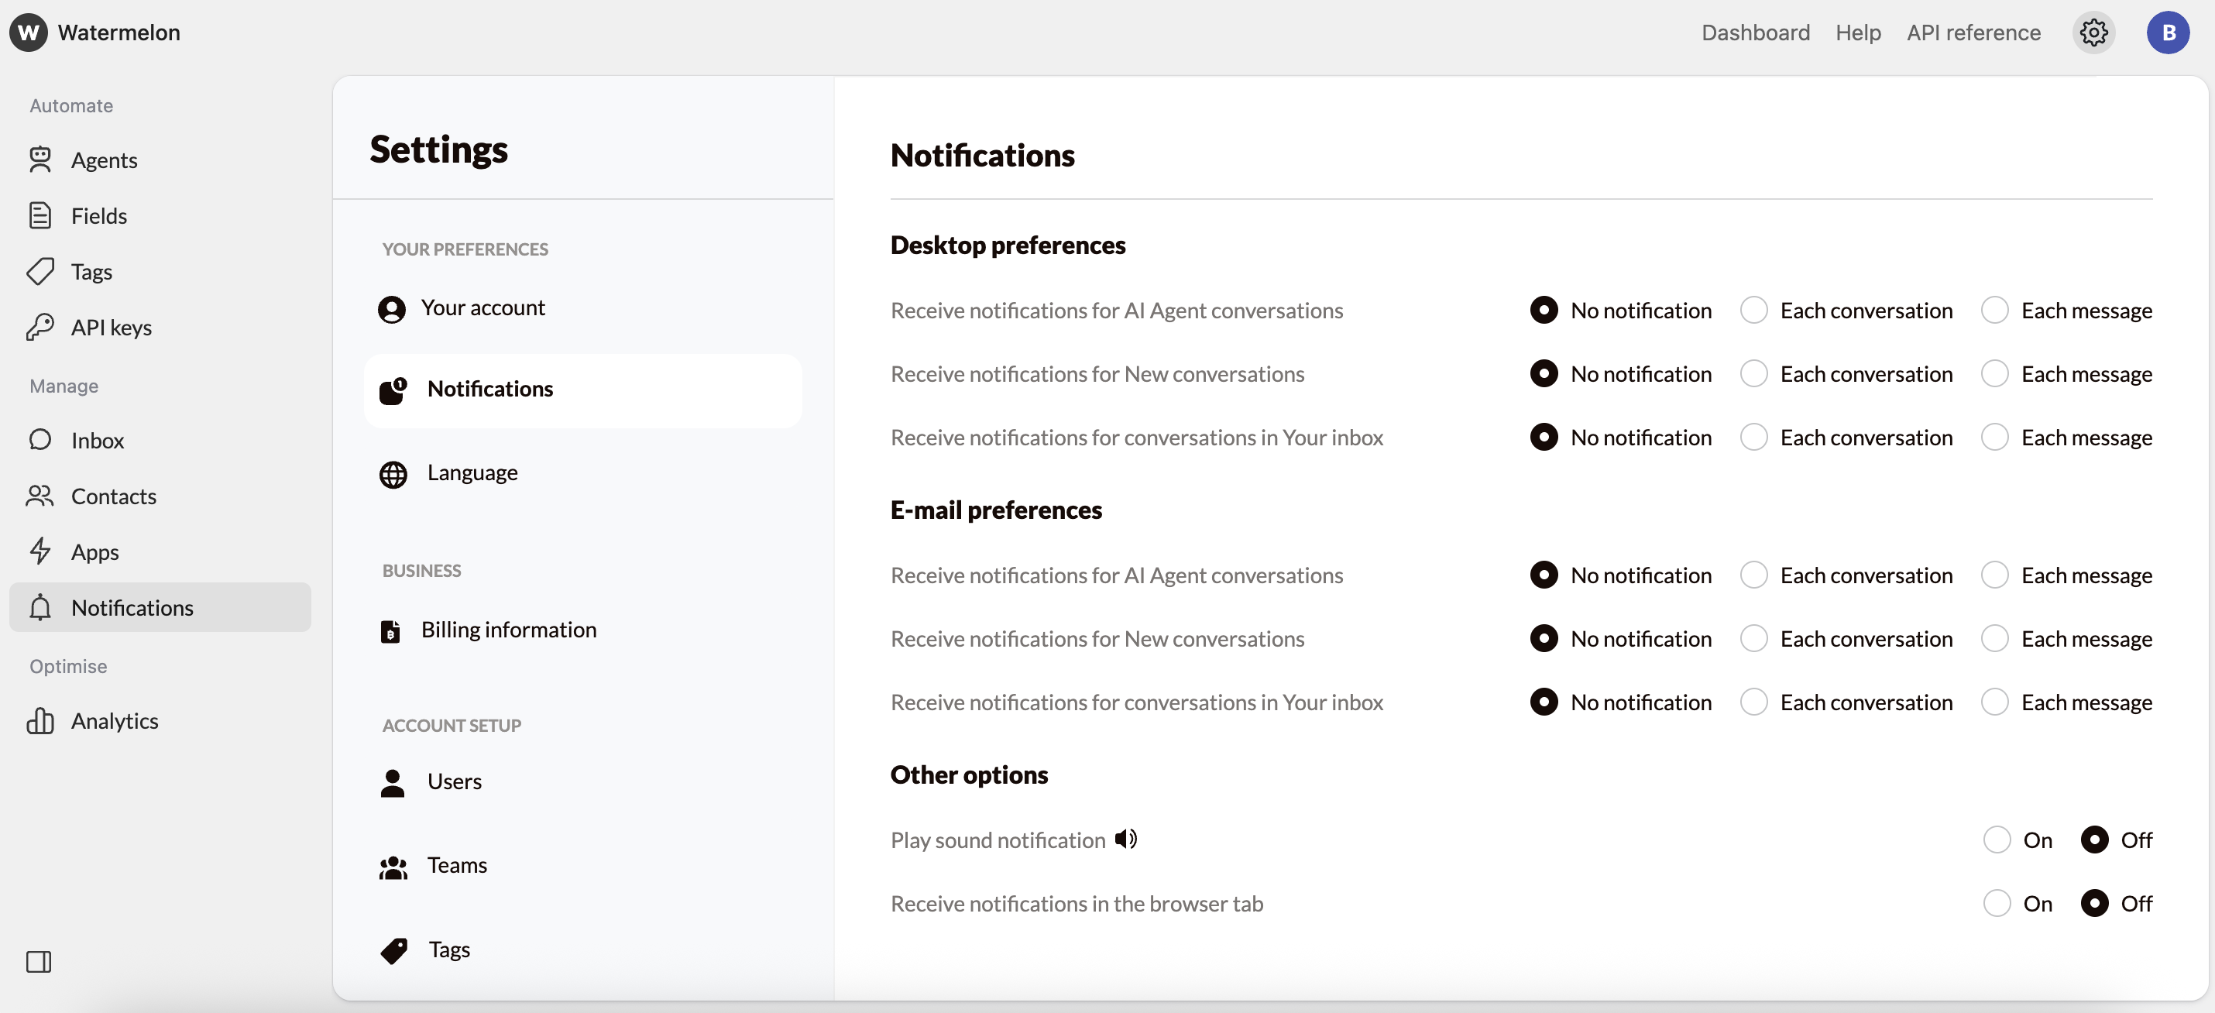Click the sound speaker icon
The width and height of the screenshot is (2215, 1013).
1125,839
